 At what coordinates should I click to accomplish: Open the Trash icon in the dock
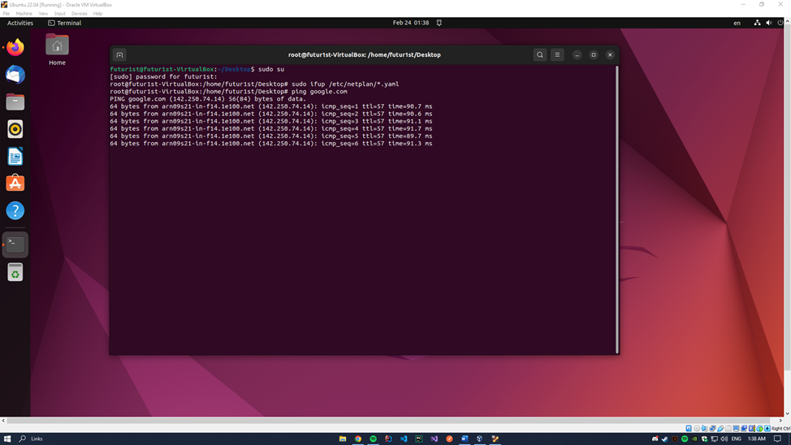15,273
